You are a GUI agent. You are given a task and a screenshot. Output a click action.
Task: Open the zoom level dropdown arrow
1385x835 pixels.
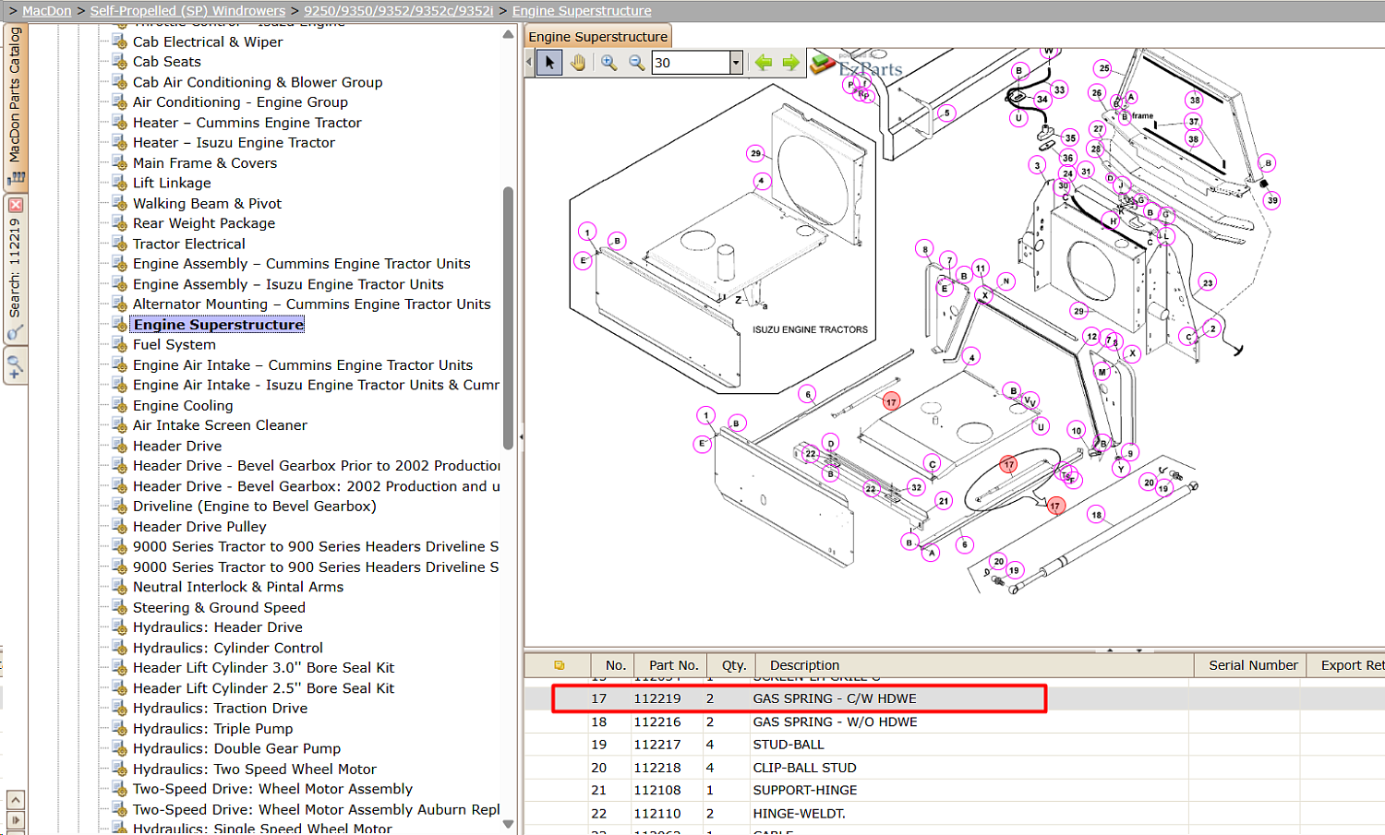click(x=736, y=63)
